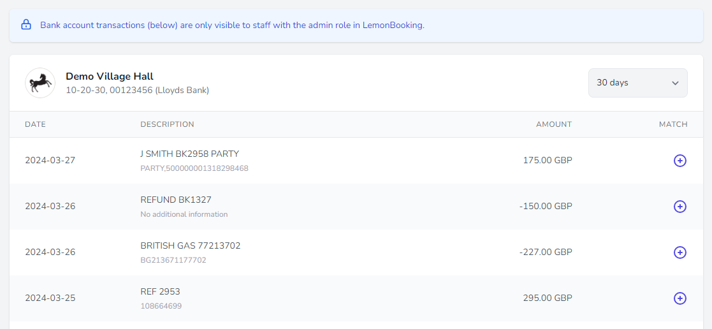Click the AMOUNT column header
The image size is (712, 329).
pyautogui.click(x=553, y=124)
